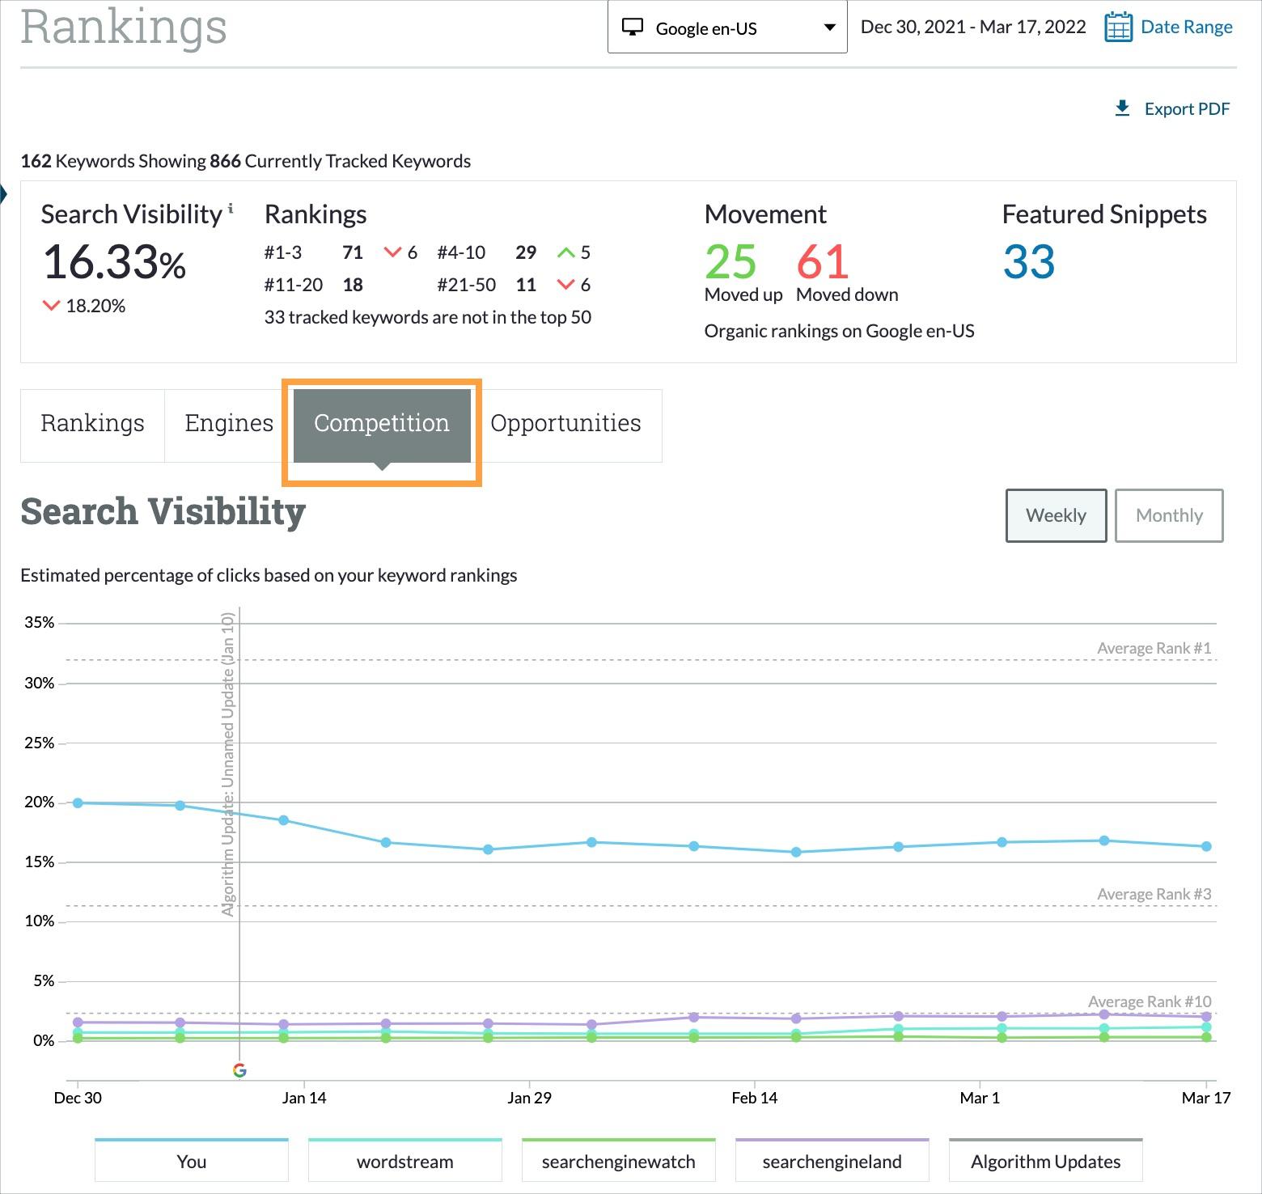This screenshot has height=1194, width=1262.
Task: Switch the chart to Monthly view
Action: point(1168,515)
